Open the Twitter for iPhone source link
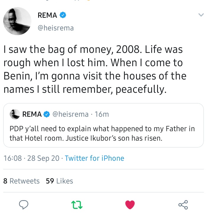 94,158
